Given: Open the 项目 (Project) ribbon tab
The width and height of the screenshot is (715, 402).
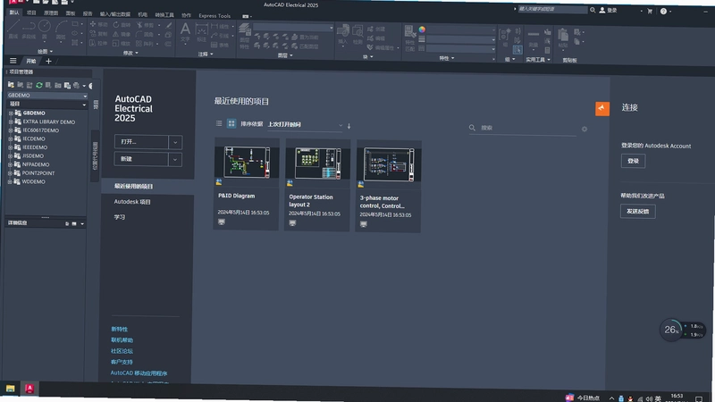Looking at the screenshot, I should click(31, 13).
